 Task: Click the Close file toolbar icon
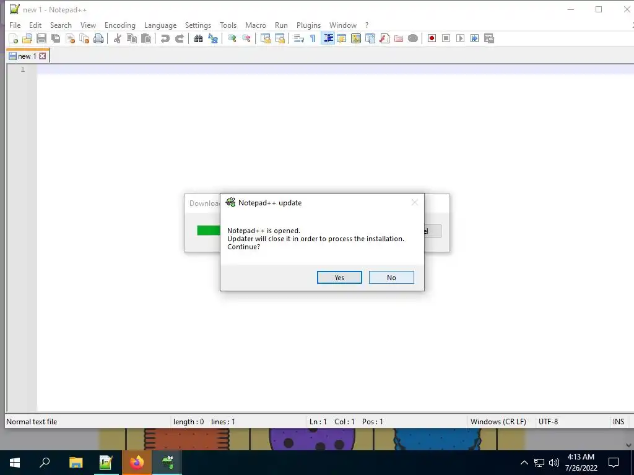pyautogui.click(x=71, y=38)
